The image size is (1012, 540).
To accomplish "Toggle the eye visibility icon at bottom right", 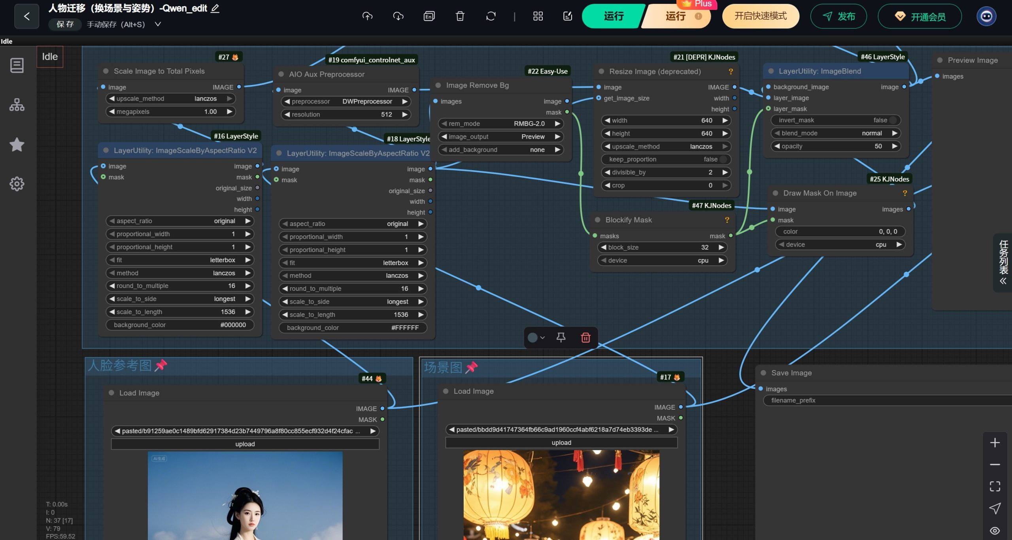I will point(995,531).
